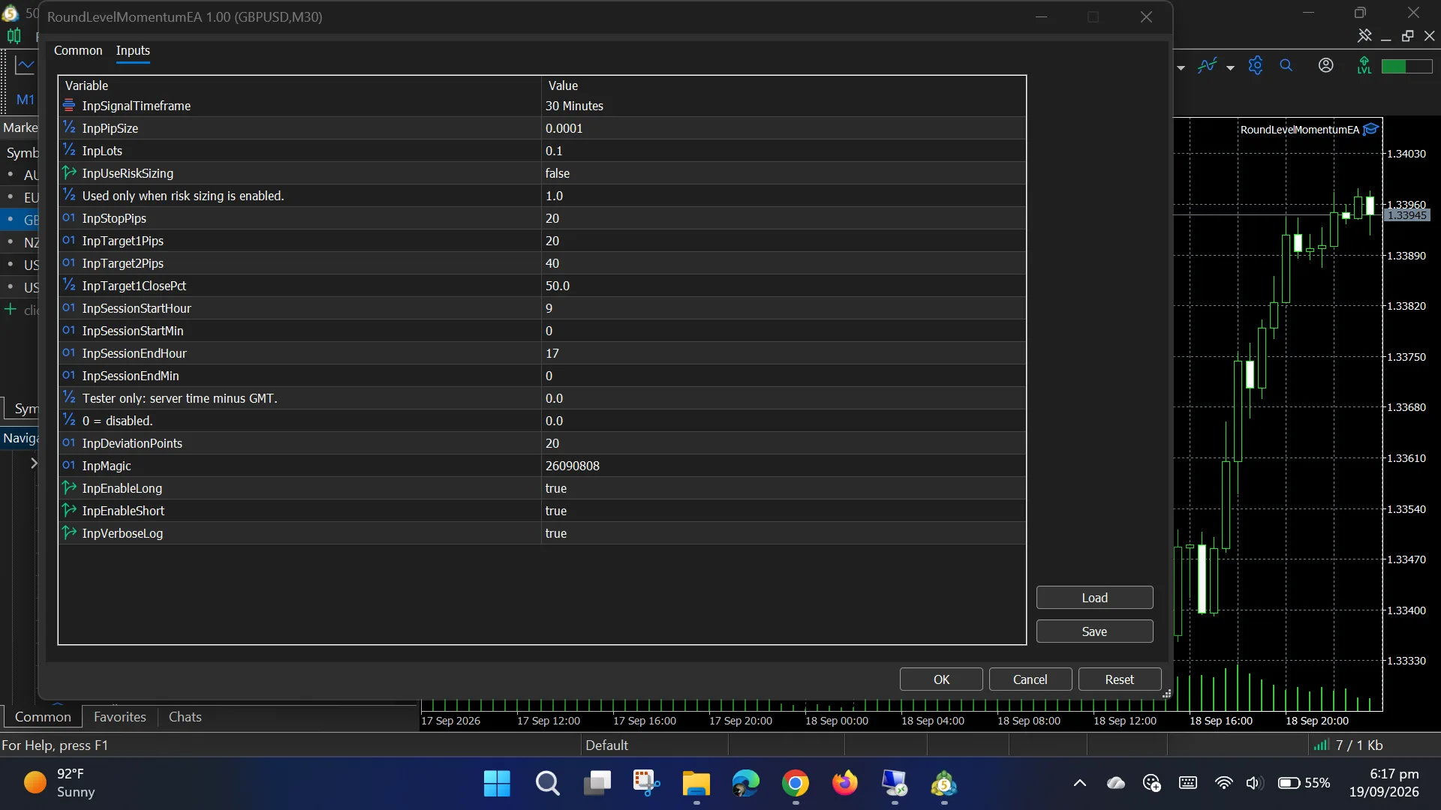Open the user account profile icon

pos(1326,66)
